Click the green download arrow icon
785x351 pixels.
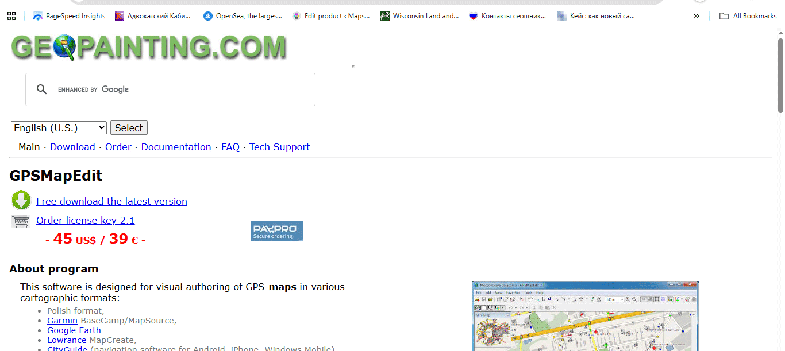click(21, 200)
